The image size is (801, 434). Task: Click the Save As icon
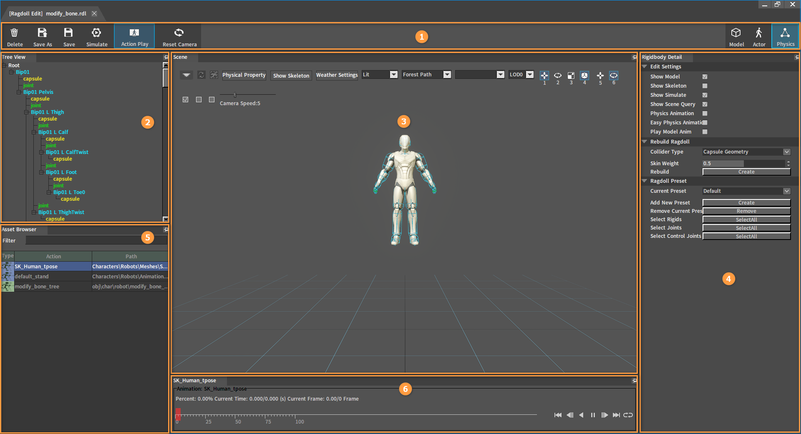click(x=42, y=33)
